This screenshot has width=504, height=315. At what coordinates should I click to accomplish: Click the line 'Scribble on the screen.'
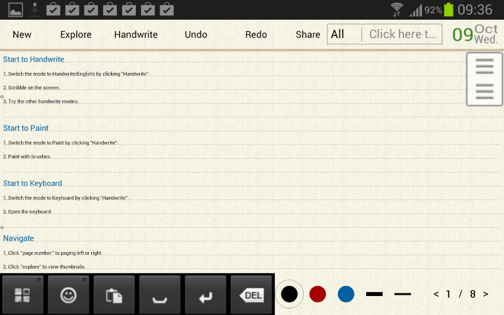31,87
